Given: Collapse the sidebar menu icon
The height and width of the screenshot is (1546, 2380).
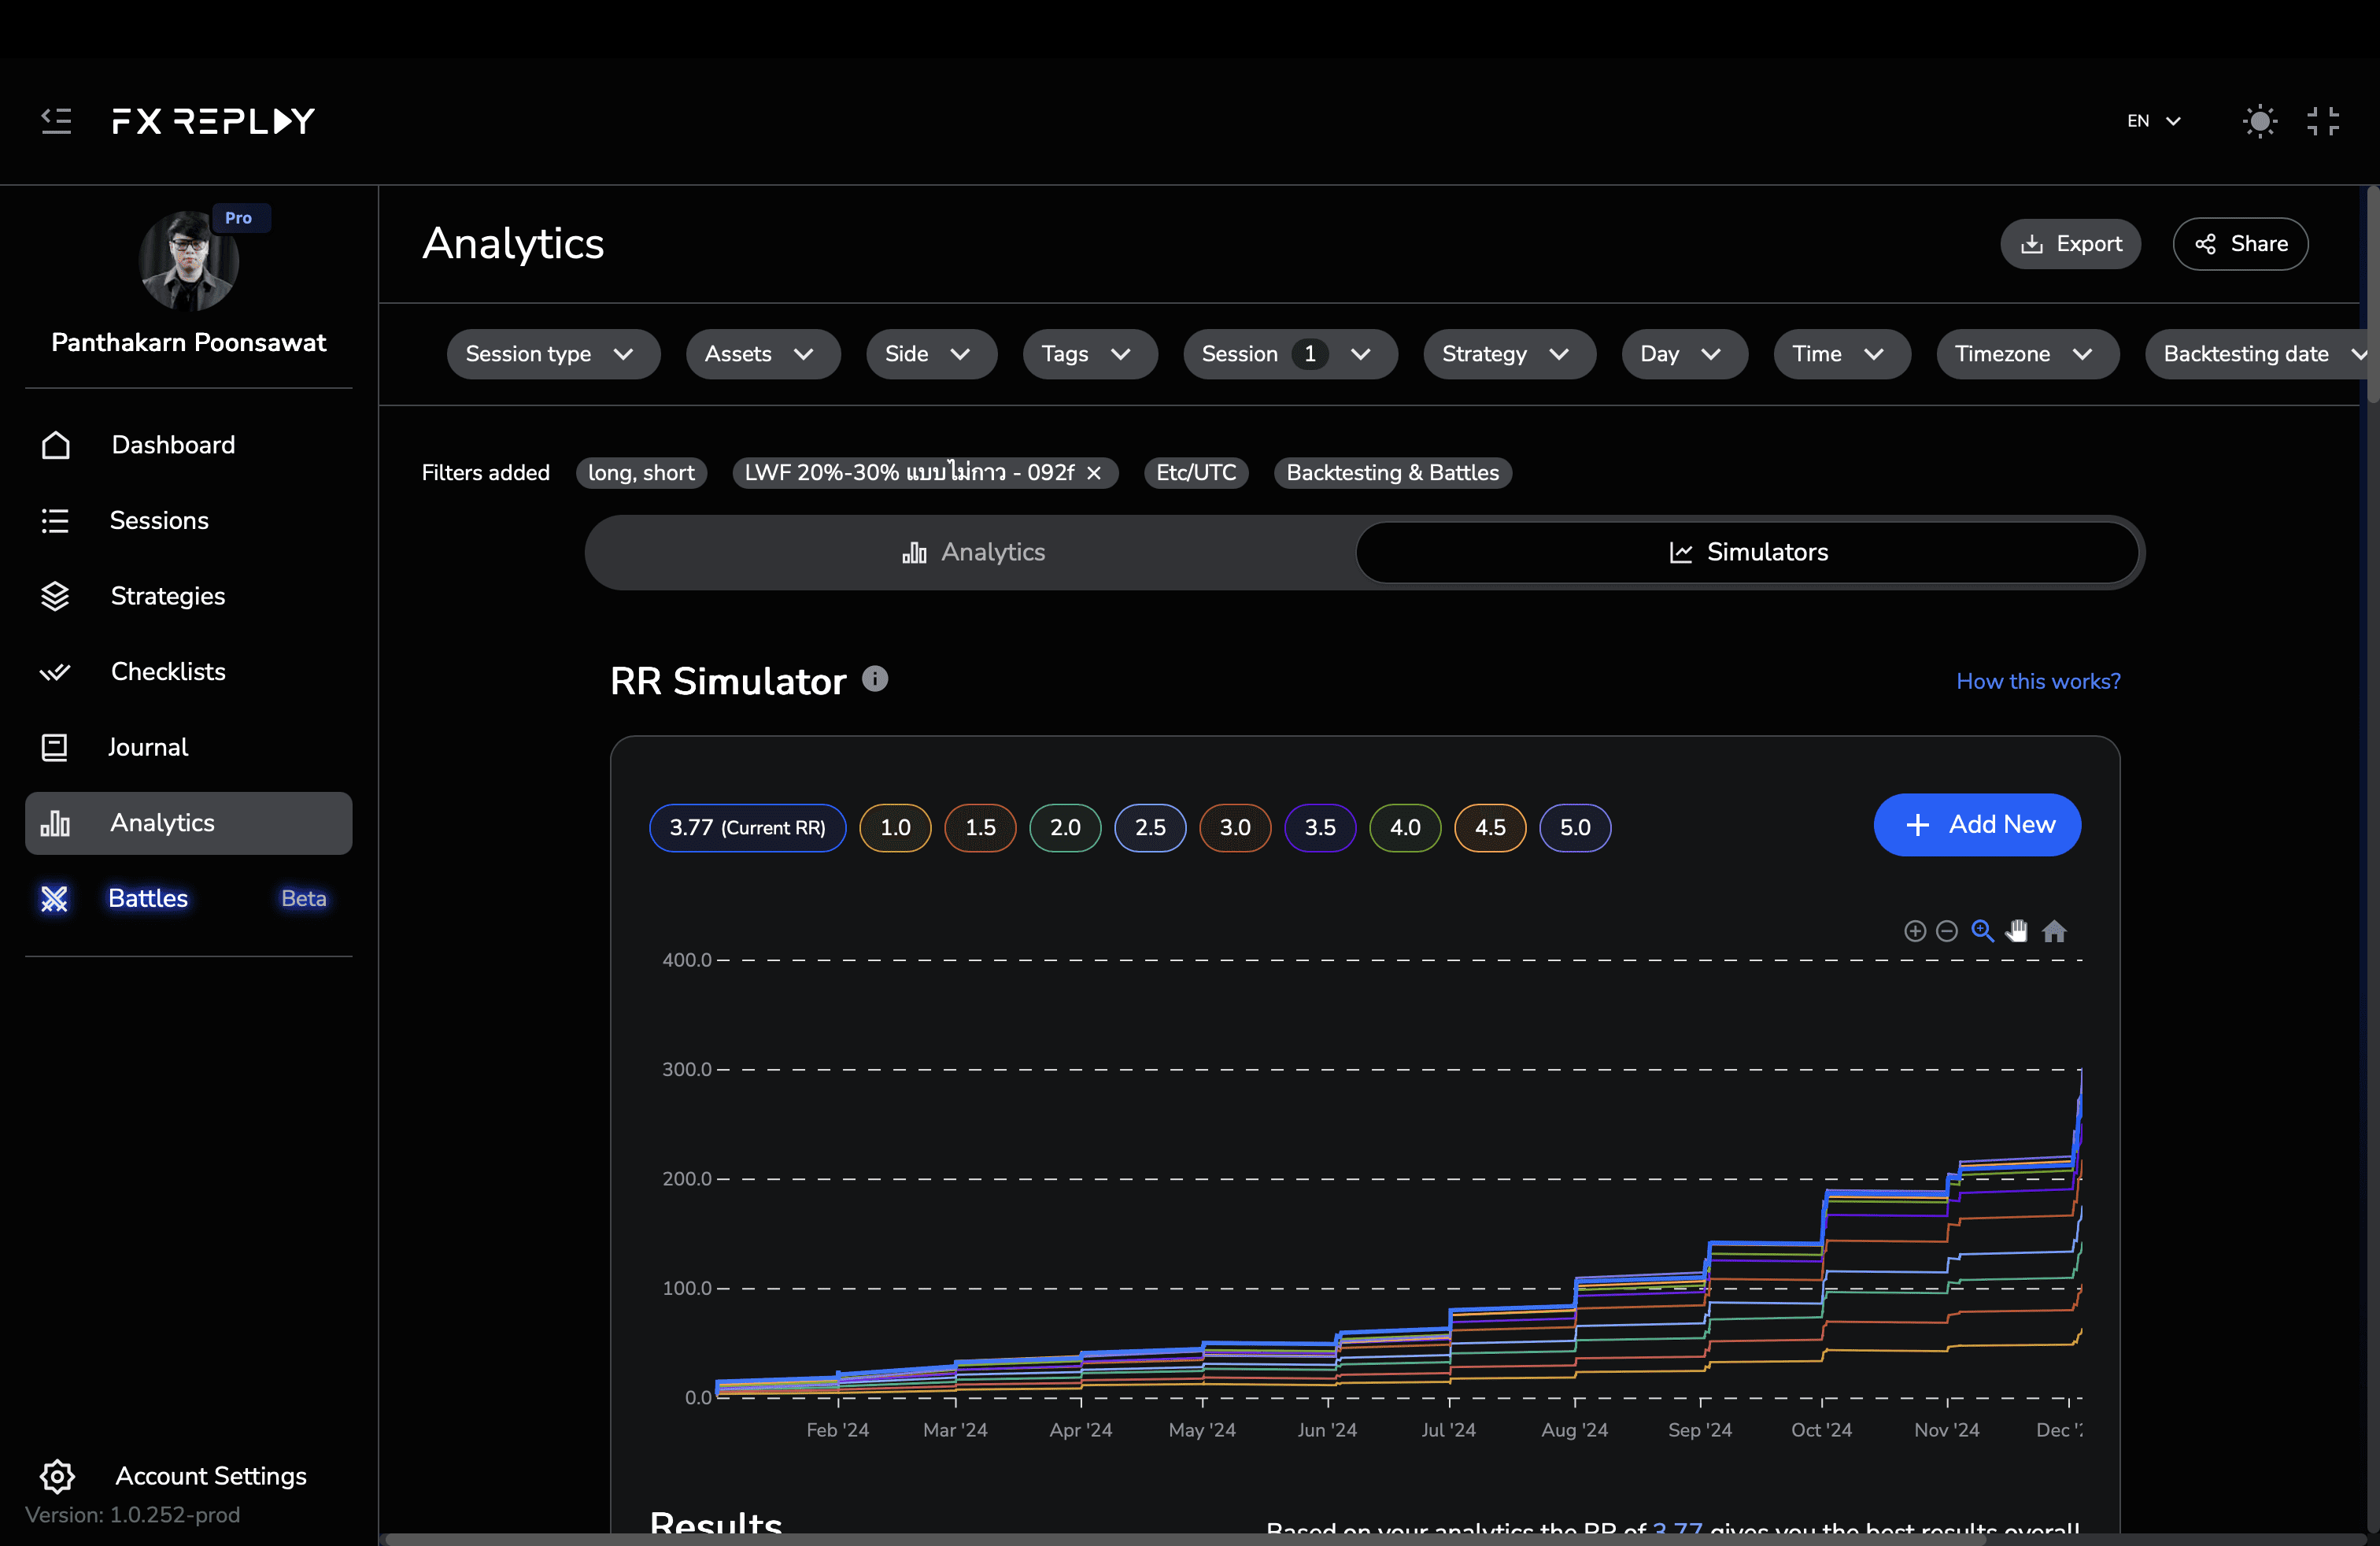Looking at the screenshot, I should [56, 121].
